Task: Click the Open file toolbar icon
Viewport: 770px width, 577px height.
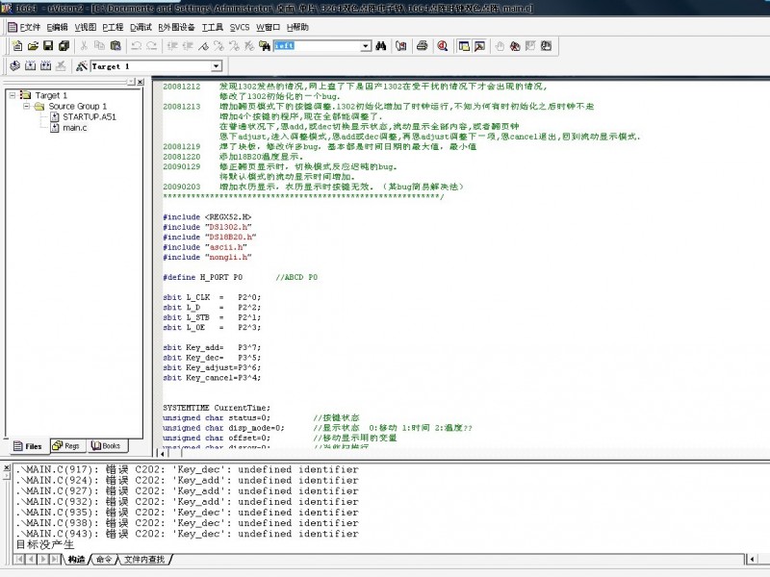Action: pyautogui.click(x=32, y=45)
